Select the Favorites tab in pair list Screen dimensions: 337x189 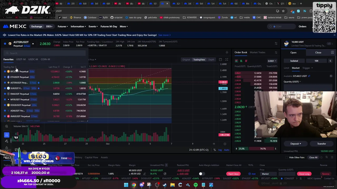pyautogui.click(x=8, y=59)
